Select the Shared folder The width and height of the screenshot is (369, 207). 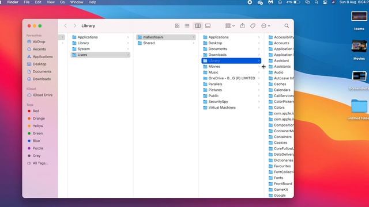point(166,43)
